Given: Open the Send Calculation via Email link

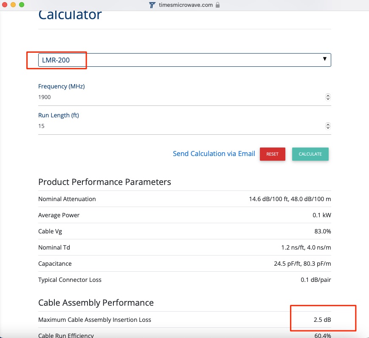Looking at the screenshot, I should 214,154.
